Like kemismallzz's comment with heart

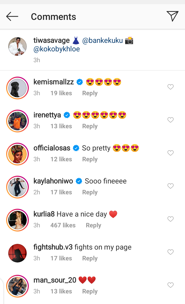pyautogui.click(x=171, y=87)
